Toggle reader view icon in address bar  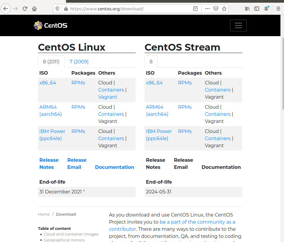195,9
